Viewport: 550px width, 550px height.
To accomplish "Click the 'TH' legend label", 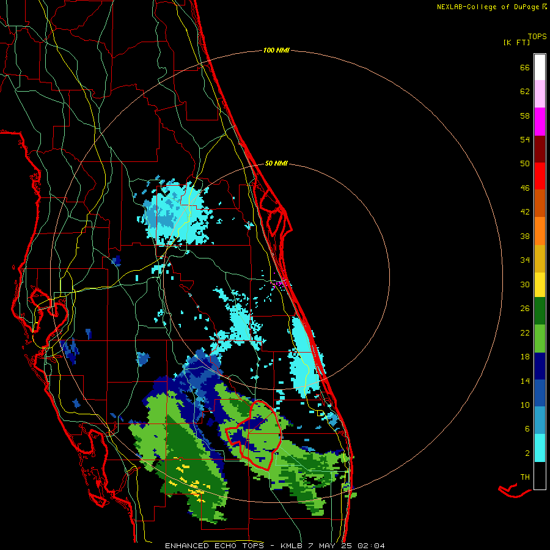I will 525,477.
